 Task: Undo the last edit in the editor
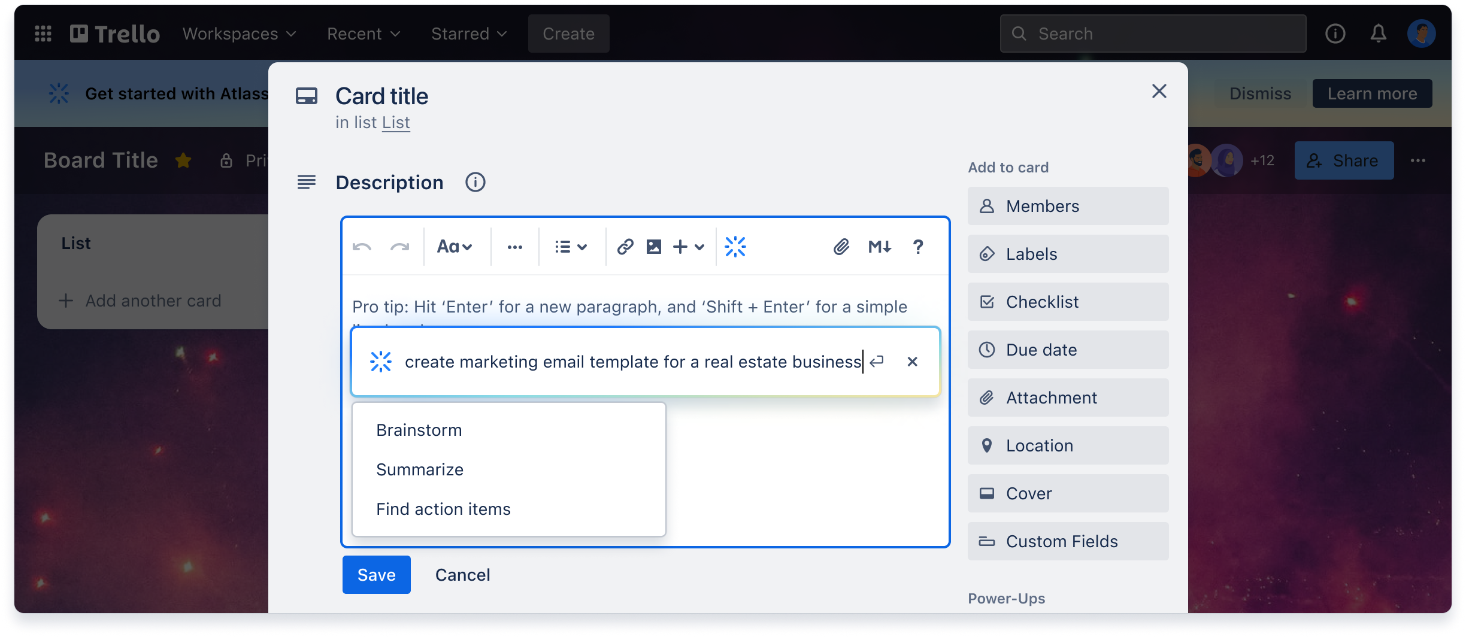(363, 246)
